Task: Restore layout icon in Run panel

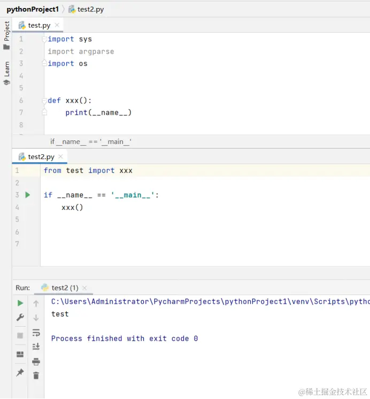Action: (20, 354)
